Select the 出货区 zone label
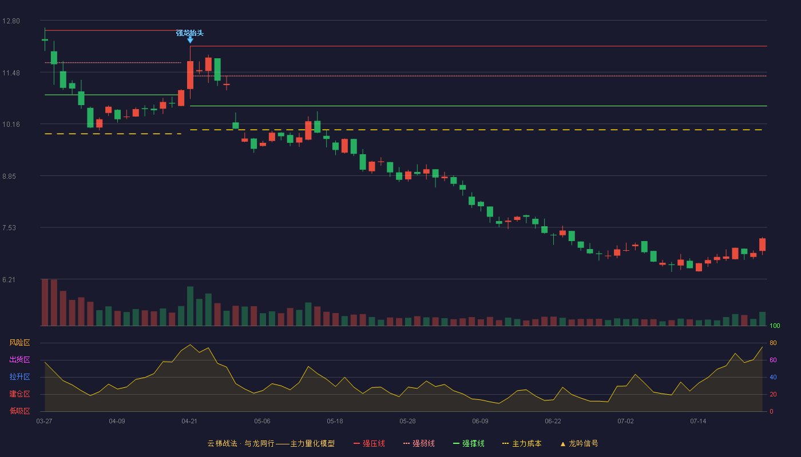 19,360
